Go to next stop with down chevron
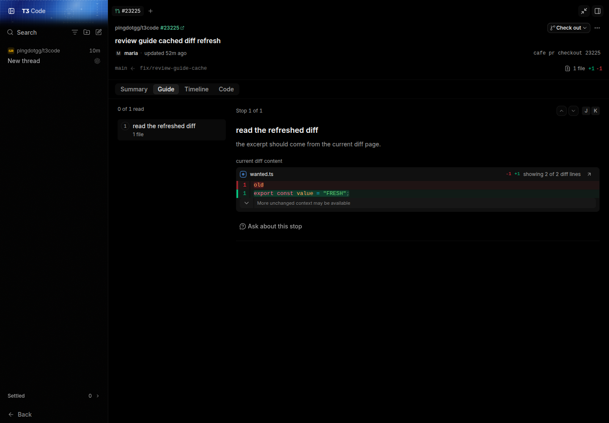 pos(573,111)
